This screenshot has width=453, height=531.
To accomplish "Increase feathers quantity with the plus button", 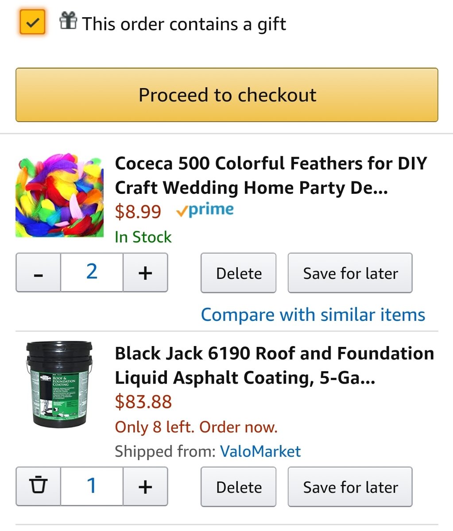I will click(x=145, y=273).
